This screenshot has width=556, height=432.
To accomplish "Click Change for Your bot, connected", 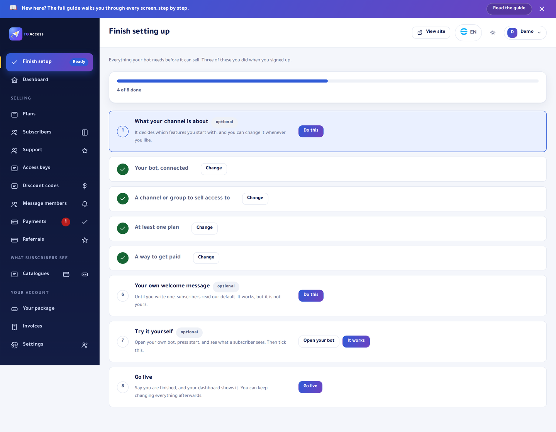I will (x=214, y=169).
